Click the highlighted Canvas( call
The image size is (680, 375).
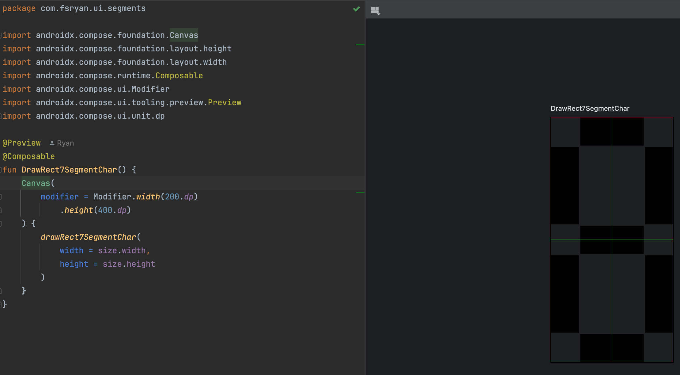[x=38, y=183]
